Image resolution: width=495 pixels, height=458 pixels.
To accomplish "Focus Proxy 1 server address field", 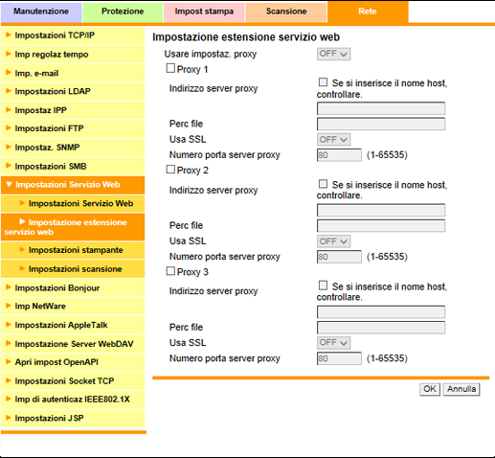I will pyautogui.click(x=381, y=108).
